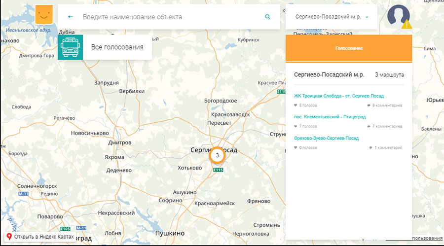Image resolution: width=444 pixels, height=246 pixels.
Task: Open route пос. Клементьевский - Птицеград
Action: (x=330, y=117)
